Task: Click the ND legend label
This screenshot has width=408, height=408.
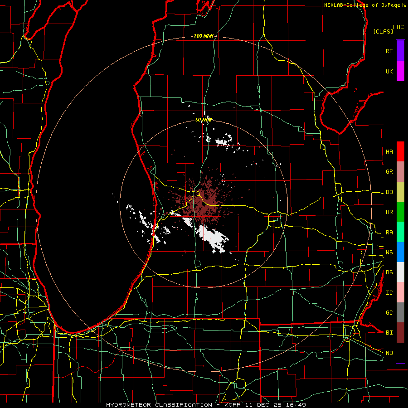Action: [389, 353]
